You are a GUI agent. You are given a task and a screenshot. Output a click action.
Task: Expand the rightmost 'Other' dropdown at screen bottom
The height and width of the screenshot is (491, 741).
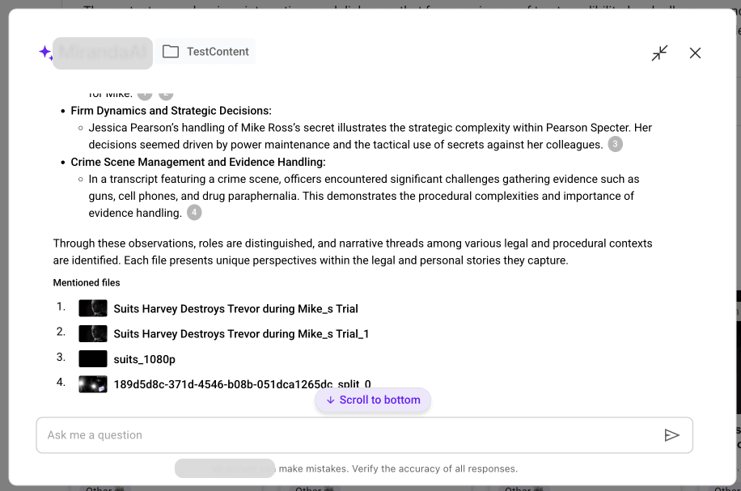[x=523, y=487]
